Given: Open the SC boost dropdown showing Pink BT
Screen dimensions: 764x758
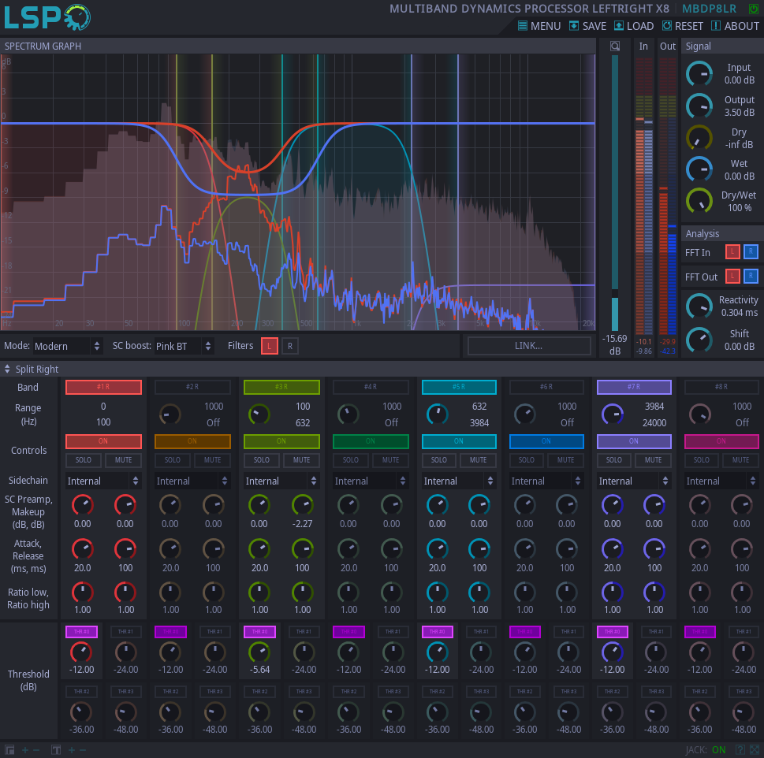Looking at the screenshot, I should pyautogui.click(x=184, y=346).
